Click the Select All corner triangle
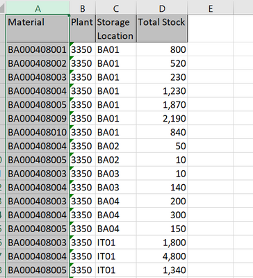 (3, 8)
